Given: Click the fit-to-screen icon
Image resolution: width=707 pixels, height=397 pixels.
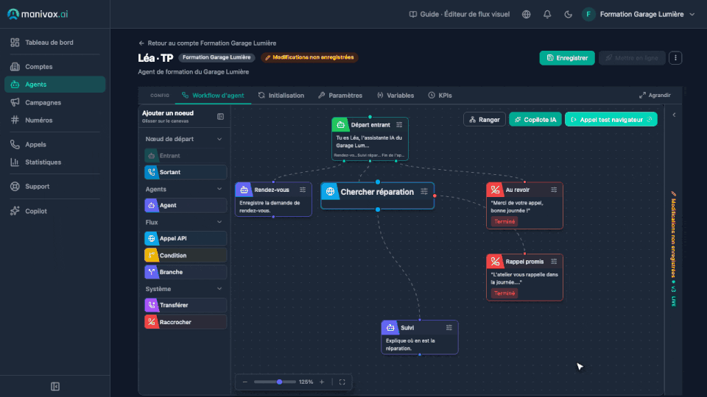Looking at the screenshot, I should pyautogui.click(x=342, y=382).
